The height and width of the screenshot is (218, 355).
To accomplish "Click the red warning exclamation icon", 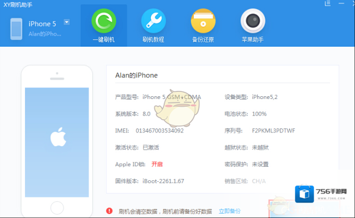I will point(109,211).
